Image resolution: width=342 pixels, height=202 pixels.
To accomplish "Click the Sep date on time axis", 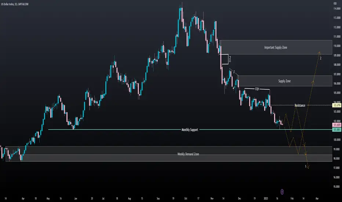I will click(158, 198).
